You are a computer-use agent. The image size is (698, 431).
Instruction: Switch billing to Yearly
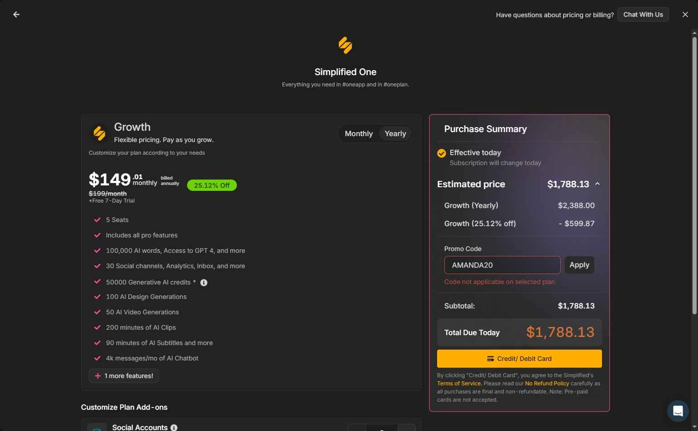coord(395,133)
